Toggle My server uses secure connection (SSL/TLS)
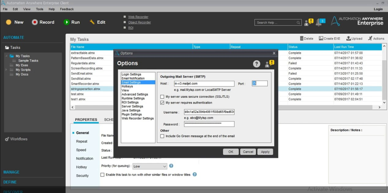This screenshot has height=193, width=388. [162, 96]
